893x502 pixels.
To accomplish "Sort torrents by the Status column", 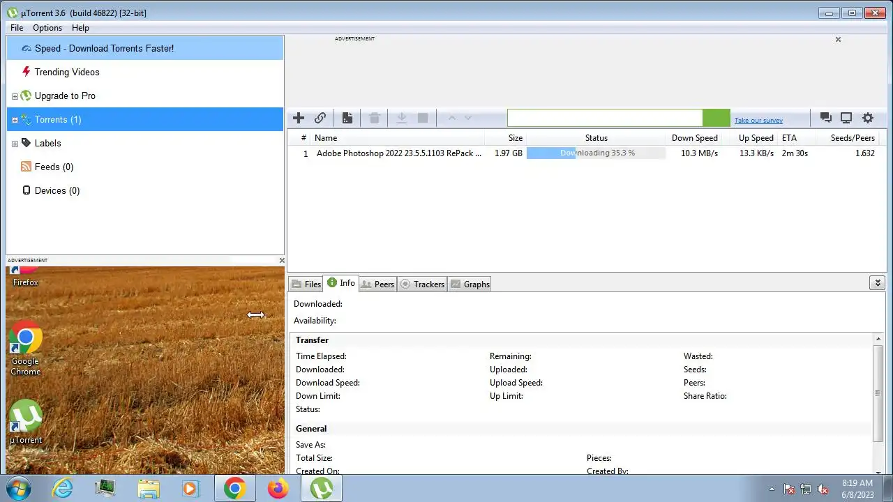I will pyautogui.click(x=596, y=137).
